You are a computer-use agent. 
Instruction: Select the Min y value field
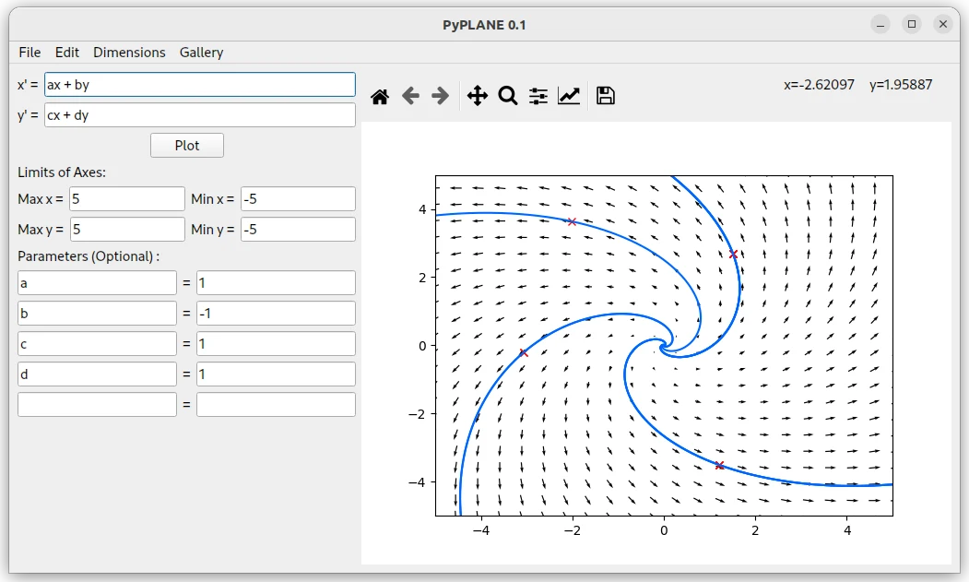pos(298,230)
